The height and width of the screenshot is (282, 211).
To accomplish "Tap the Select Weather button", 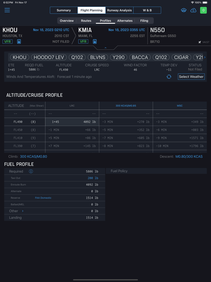I will [x=191, y=77].
